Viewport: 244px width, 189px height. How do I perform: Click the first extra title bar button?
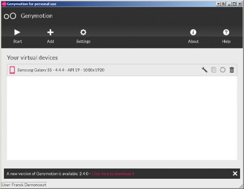pos(218,4)
